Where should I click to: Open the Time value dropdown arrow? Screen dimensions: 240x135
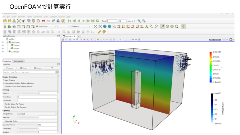(x=118, y=21)
